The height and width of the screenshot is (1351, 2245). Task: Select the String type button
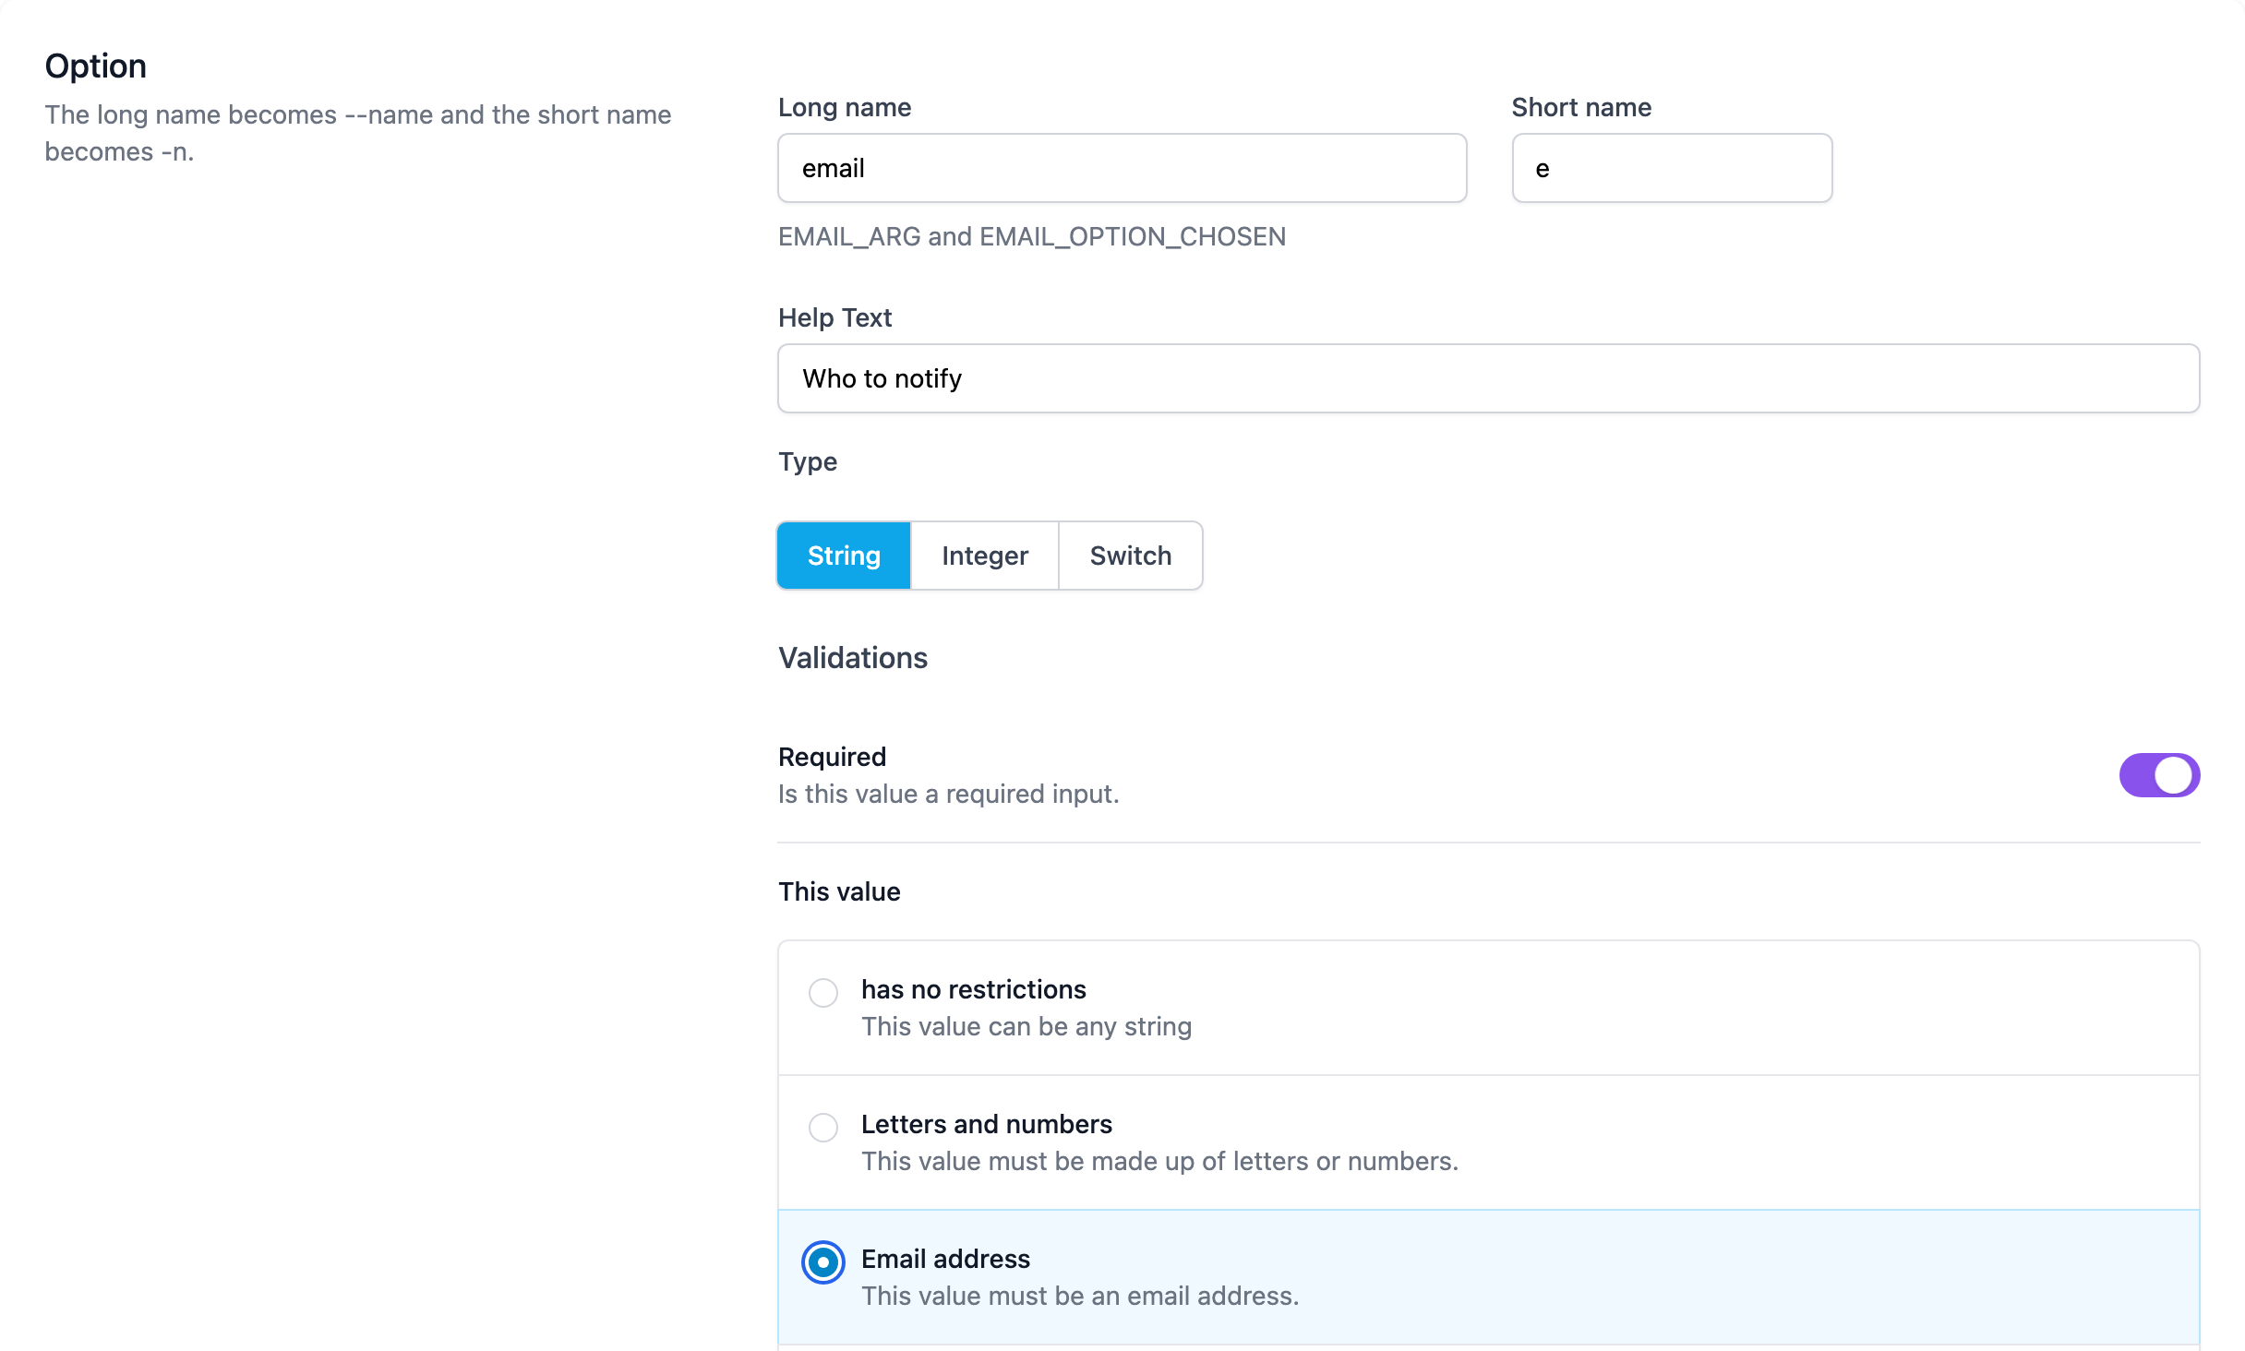pos(844,556)
